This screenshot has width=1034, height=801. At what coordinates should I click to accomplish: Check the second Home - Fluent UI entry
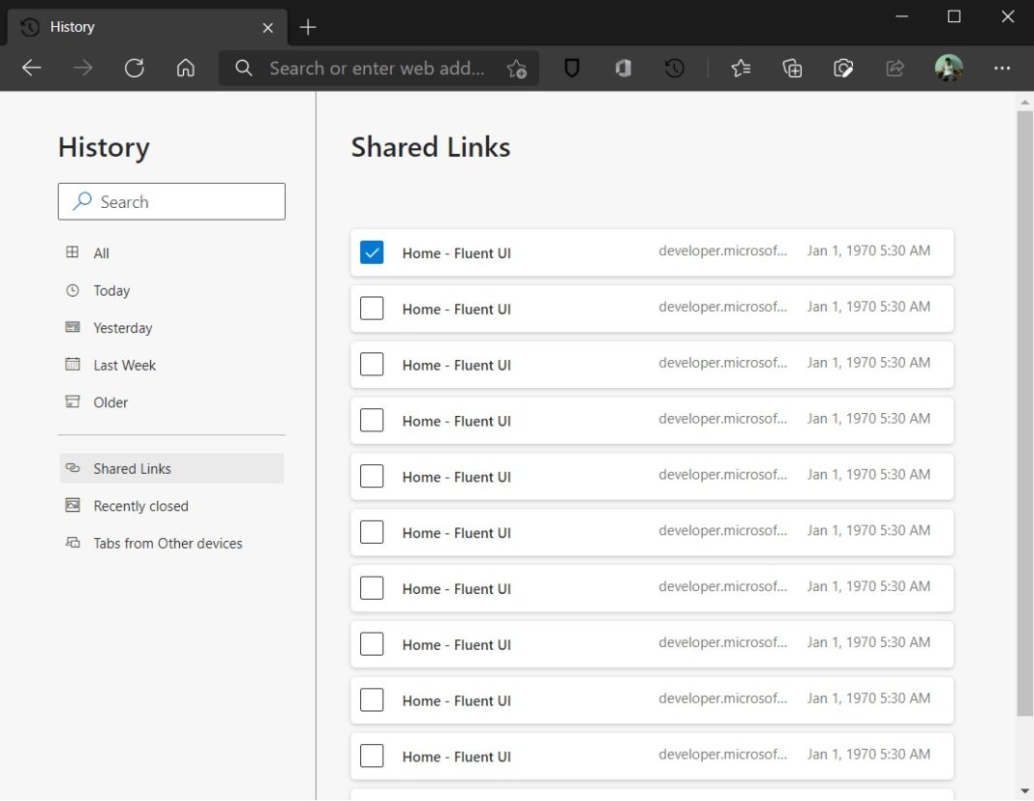pos(372,308)
